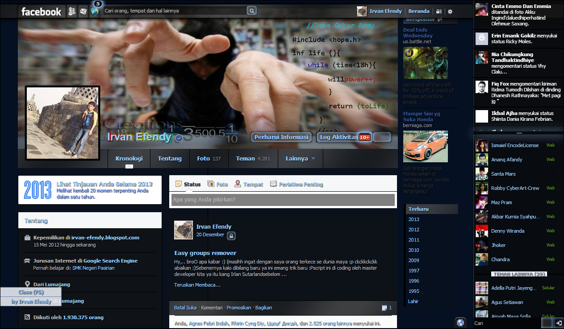
Task: Click Bagikan on the post
Action: (263, 308)
